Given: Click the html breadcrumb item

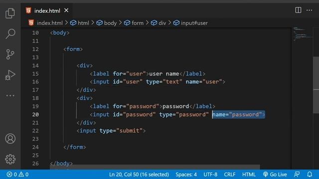Looking at the screenshot, I should coord(80,23).
